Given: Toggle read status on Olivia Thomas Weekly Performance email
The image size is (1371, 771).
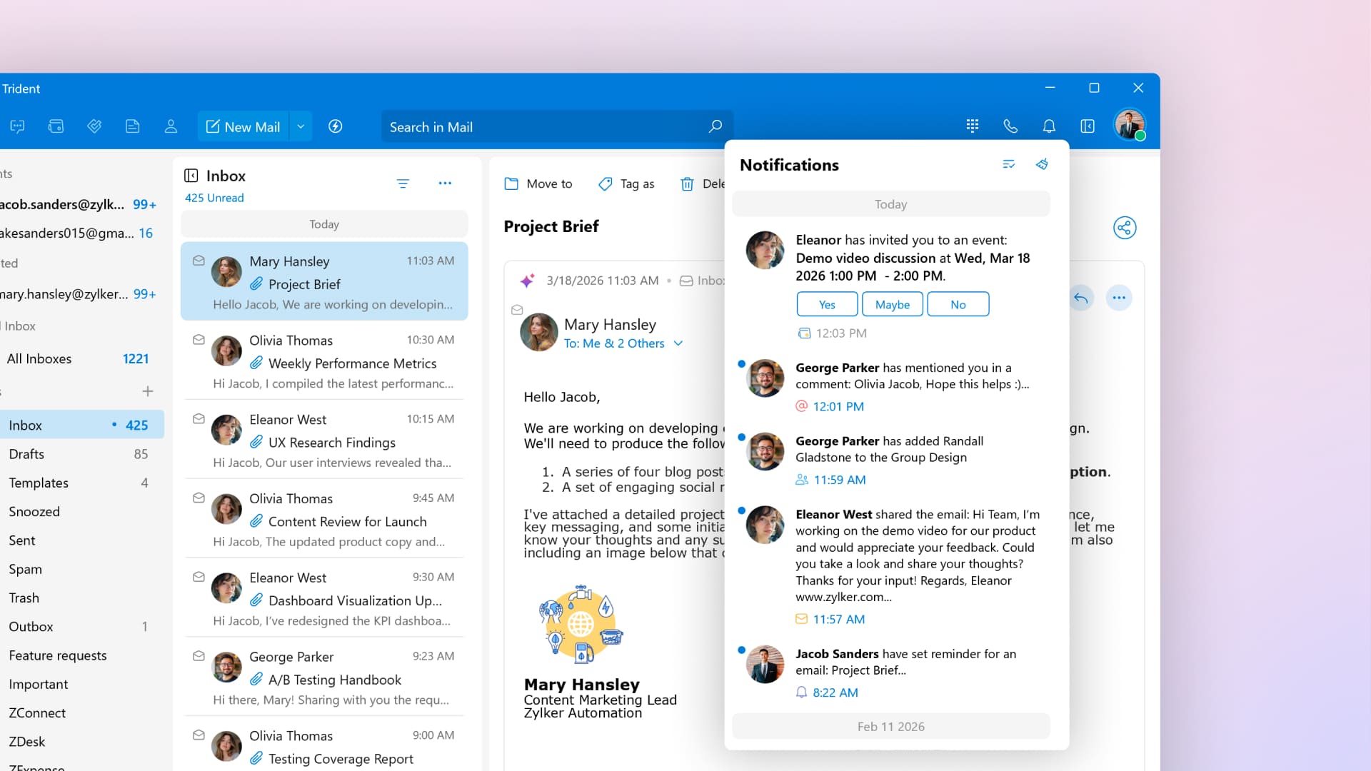Looking at the screenshot, I should (199, 340).
